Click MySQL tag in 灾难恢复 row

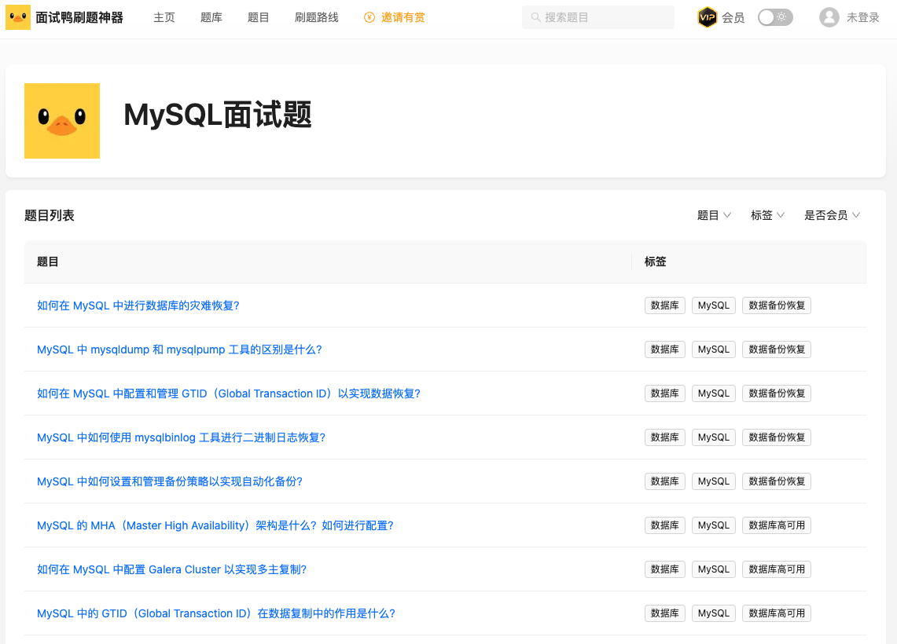pos(713,306)
